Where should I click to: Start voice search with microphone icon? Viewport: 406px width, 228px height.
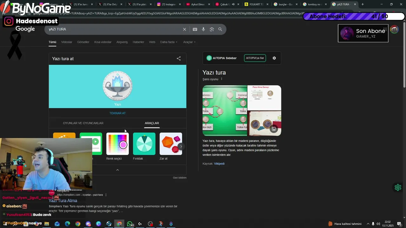click(x=203, y=29)
